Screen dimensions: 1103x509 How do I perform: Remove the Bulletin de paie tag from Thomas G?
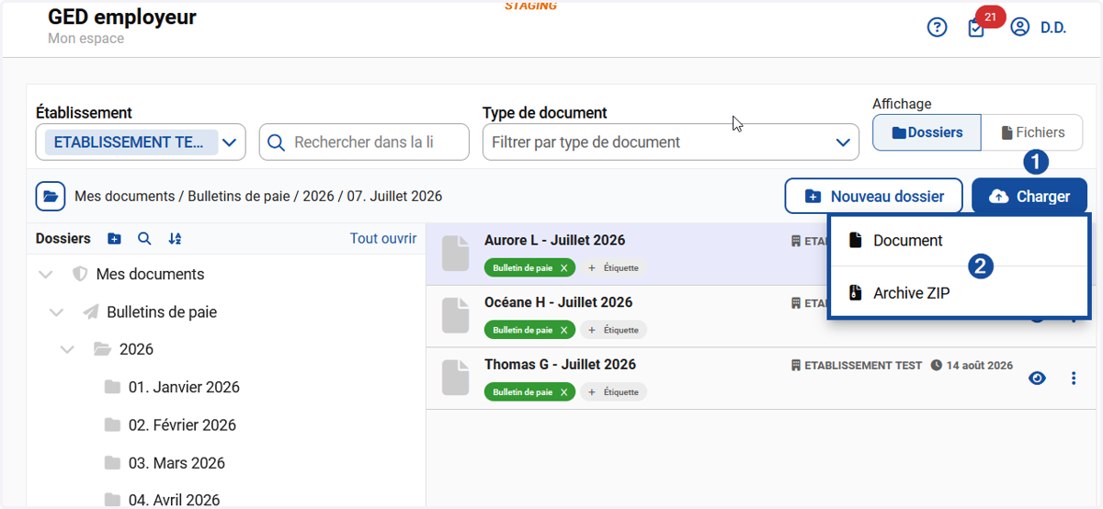[563, 392]
